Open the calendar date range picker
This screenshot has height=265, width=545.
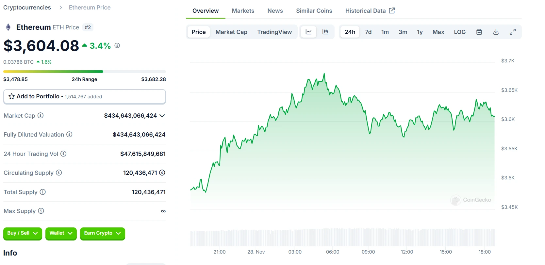click(x=479, y=32)
